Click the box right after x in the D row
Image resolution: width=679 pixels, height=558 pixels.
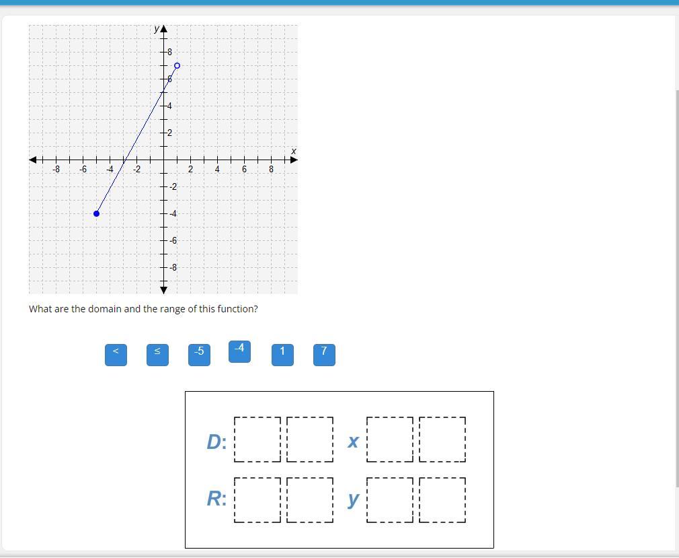(390, 440)
